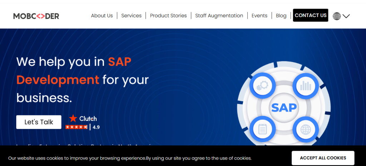Screen dimensions: 366x166
Task: Accept all cookies
Action: 323,158
